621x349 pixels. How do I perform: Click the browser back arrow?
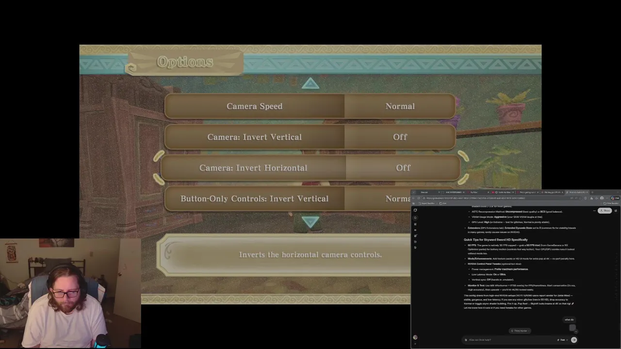(x=413, y=198)
